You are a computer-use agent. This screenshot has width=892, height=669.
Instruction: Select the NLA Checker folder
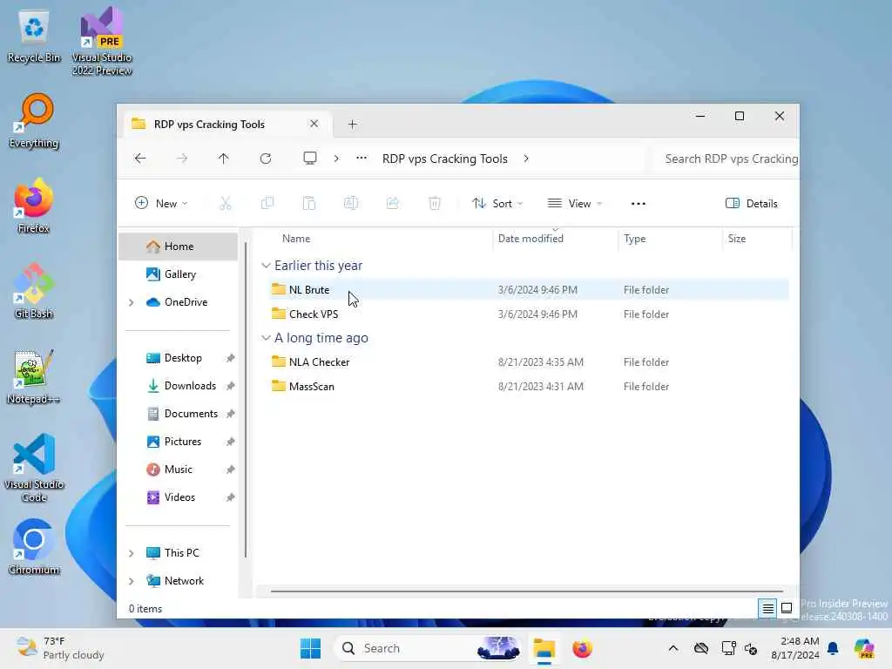[529, 362]
